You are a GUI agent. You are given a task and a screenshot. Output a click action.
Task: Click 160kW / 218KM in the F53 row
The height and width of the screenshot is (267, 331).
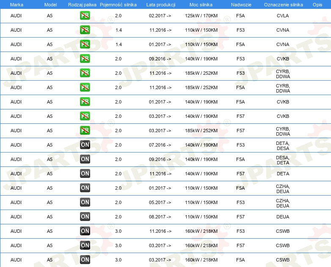click(201, 231)
